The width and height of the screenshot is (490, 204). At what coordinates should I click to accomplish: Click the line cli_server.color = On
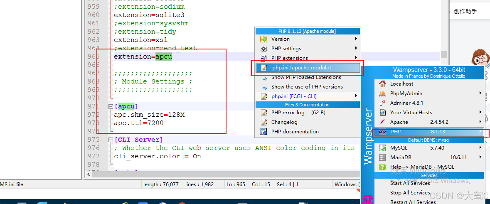pos(158,156)
